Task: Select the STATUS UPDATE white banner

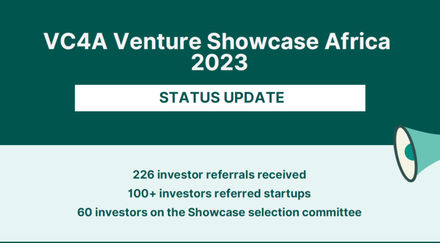Action: 220,98
